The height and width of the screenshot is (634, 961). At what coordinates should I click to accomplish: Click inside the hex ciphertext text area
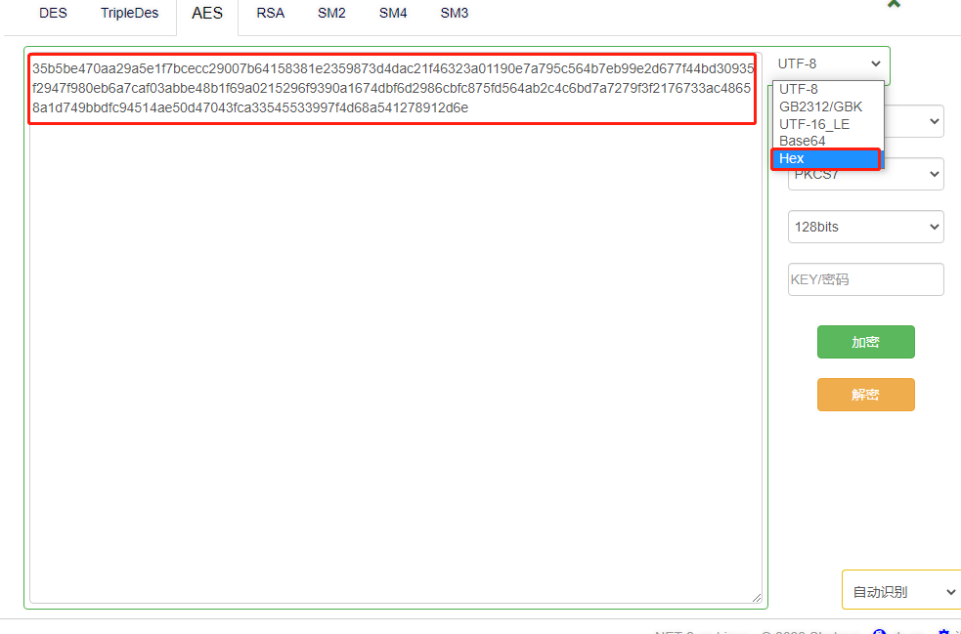coord(395,327)
